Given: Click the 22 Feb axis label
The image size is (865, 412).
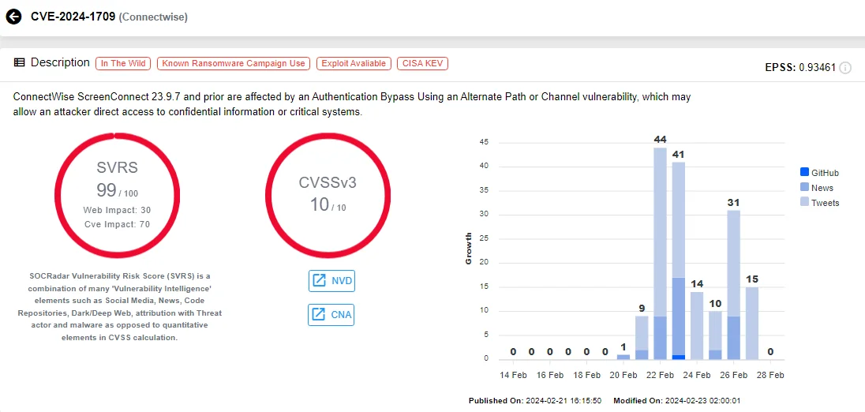Looking at the screenshot, I should tap(660, 374).
